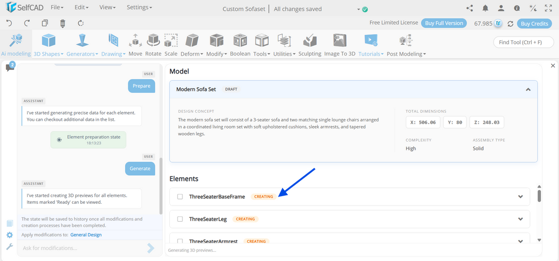Screen dimensions: 559x261
Task: Click the SelfCAD credits coin icon
Action: (x=498, y=23)
